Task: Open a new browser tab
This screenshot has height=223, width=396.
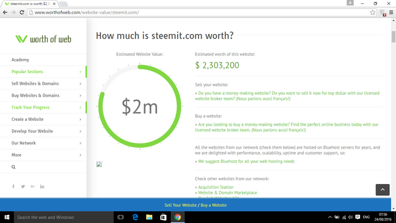Action: point(64,4)
